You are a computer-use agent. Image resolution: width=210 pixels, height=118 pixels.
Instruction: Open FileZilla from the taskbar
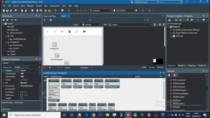pyautogui.click(x=149, y=115)
